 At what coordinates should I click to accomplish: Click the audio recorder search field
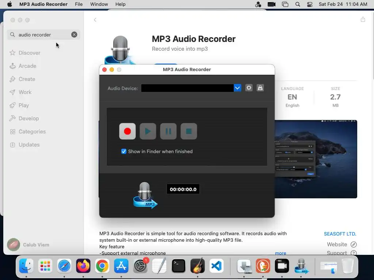43,35
